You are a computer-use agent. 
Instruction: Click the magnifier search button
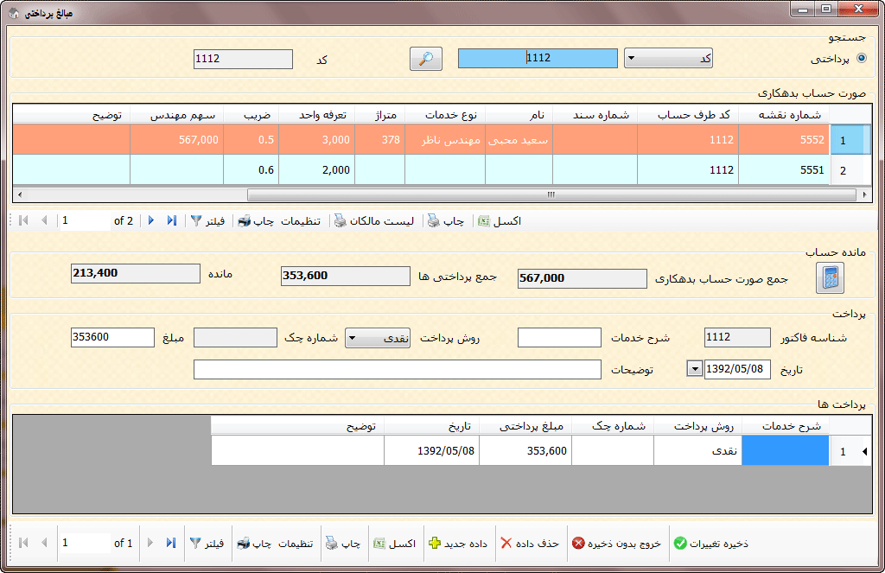(425, 59)
